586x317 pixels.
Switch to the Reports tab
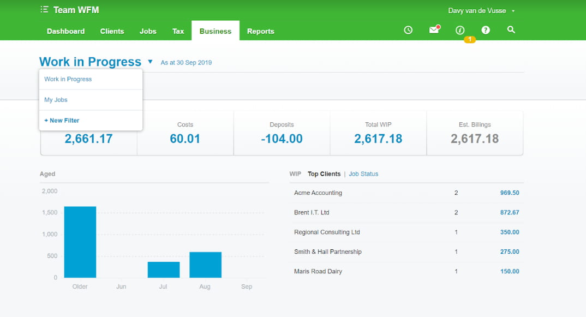(x=260, y=31)
